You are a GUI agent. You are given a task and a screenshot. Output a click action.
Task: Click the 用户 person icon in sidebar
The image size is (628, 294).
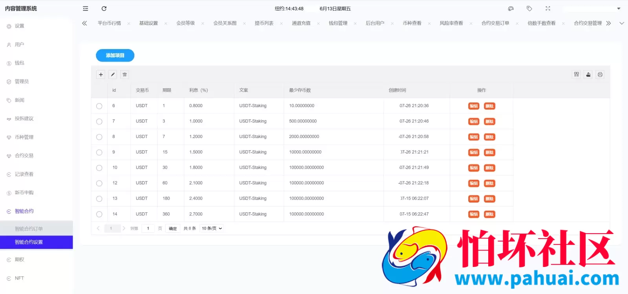(9, 45)
